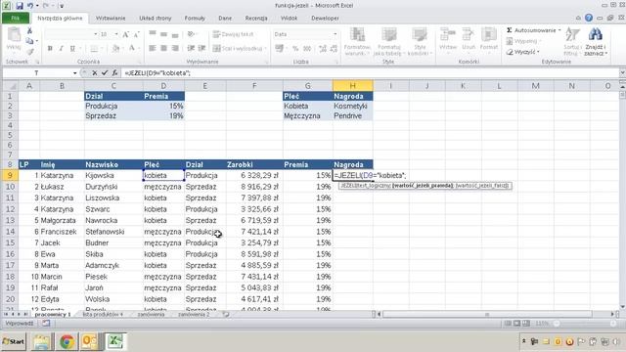Open Outlook from the taskbar

[x=90, y=341]
